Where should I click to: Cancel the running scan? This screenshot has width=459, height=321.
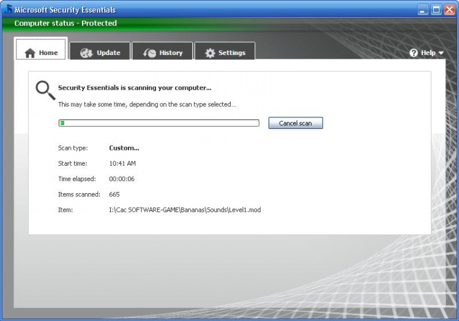point(296,123)
